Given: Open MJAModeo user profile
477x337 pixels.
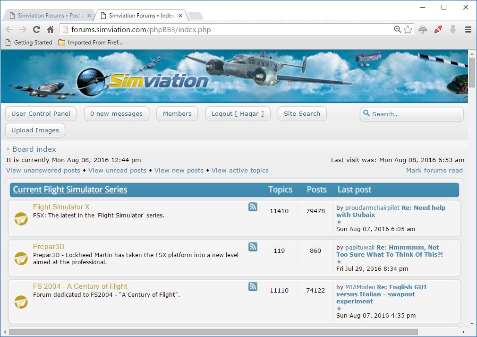Looking at the screenshot, I should (x=360, y=287).
